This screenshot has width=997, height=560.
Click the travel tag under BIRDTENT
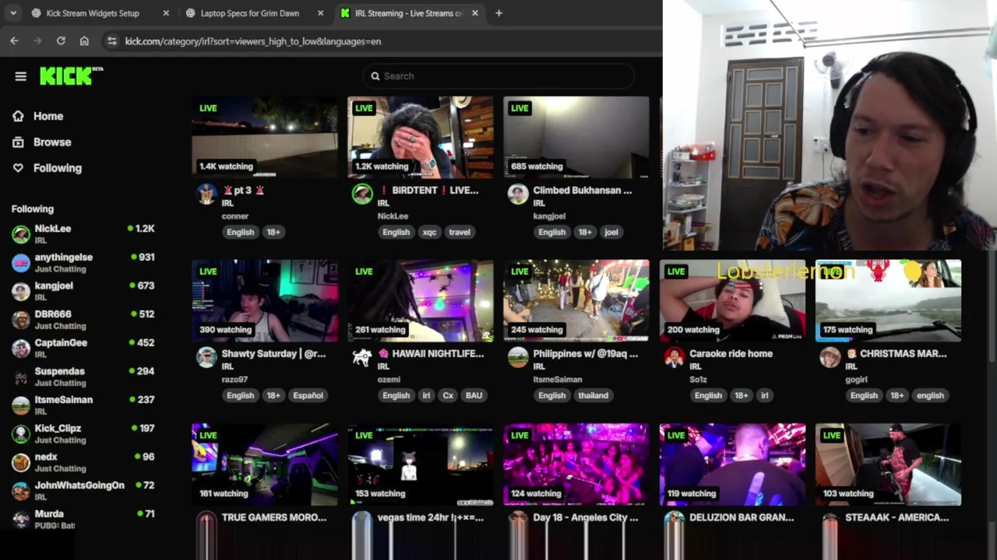coord(460,232)
